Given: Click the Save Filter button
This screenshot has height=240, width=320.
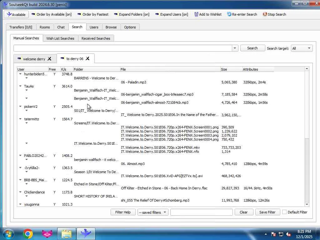Looking at the screenshot, I should 267,212.
